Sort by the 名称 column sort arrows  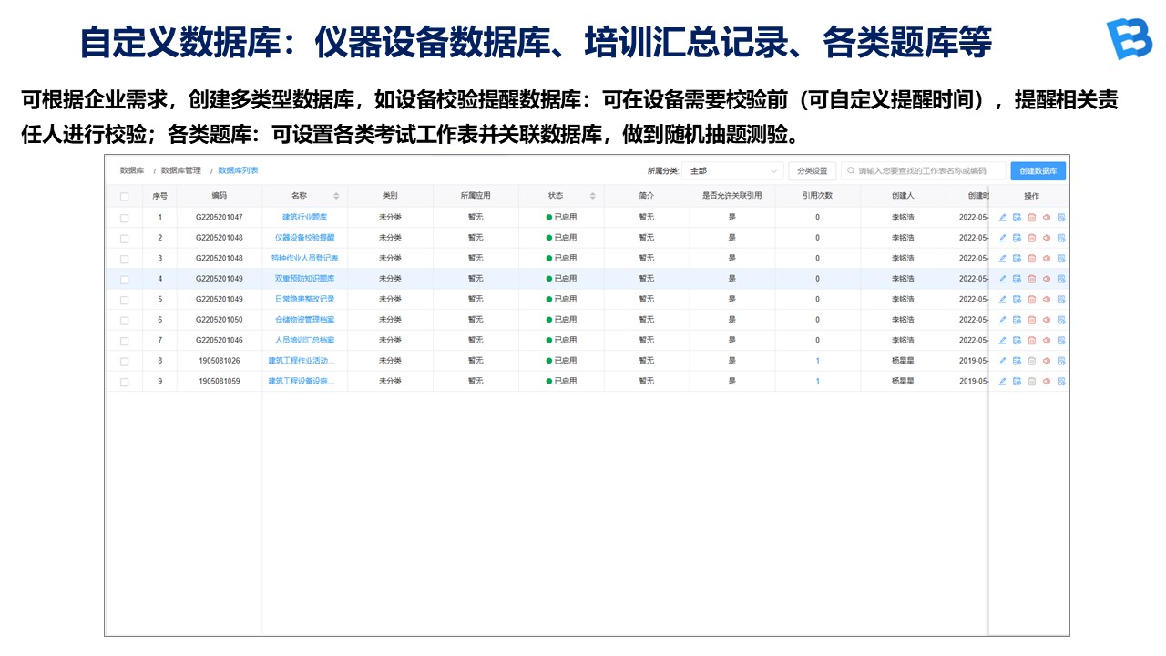[x=336, y=196]
